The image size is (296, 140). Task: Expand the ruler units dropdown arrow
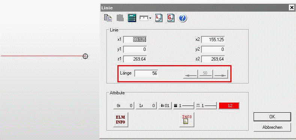pos(150,18)
